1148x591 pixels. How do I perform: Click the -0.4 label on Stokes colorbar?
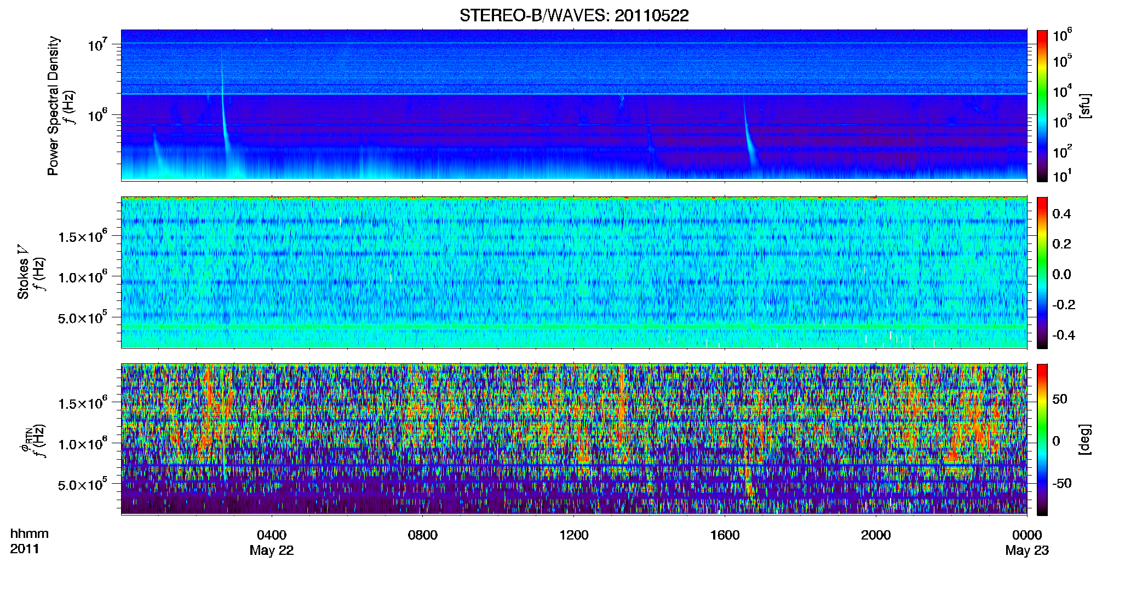pyautogui.click(x=1064, y=335)
